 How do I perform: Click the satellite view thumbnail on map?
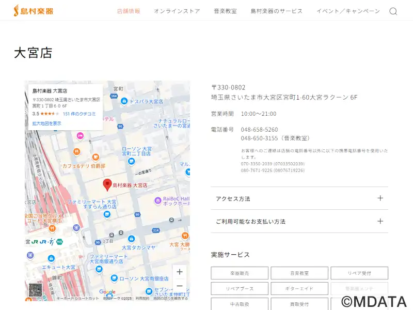click(35, 290)
